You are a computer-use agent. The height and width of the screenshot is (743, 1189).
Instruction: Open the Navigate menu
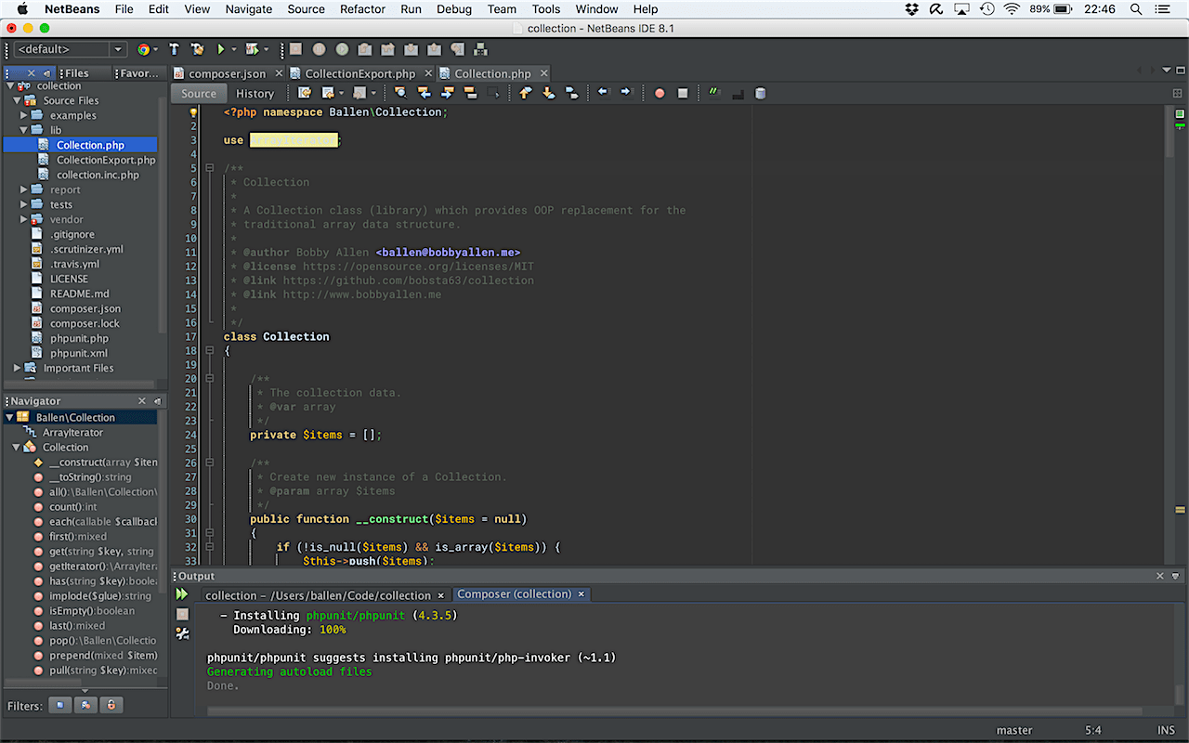tap(249, 9)
